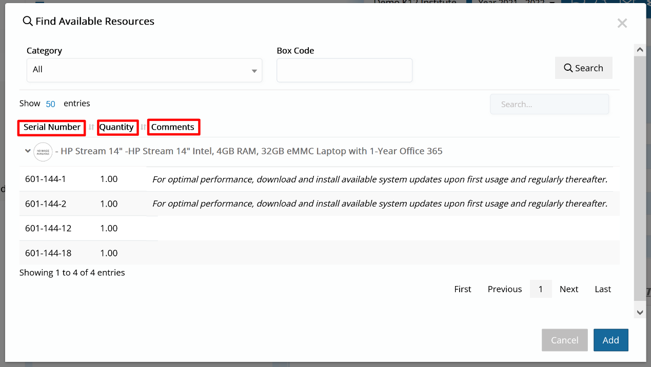Click quantity 1.00 in 601-144-1 row

(x=109, y=179)
